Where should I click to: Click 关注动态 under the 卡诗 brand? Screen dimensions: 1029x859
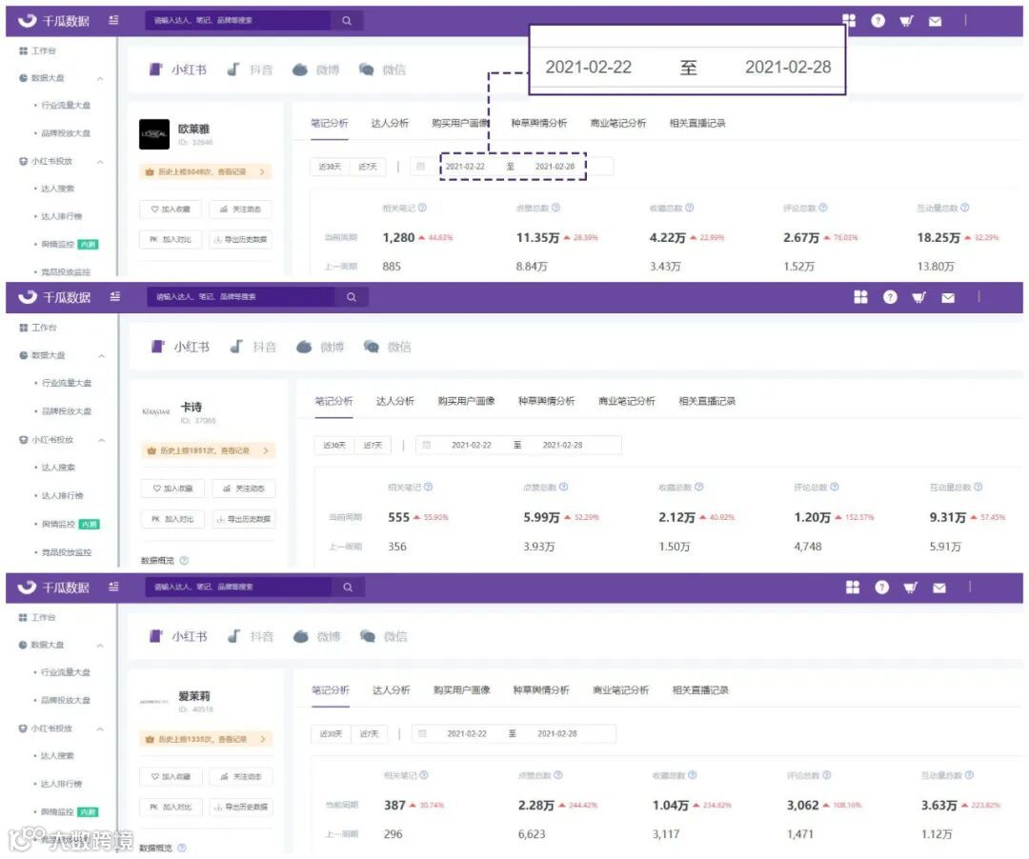tap(244, 489)
